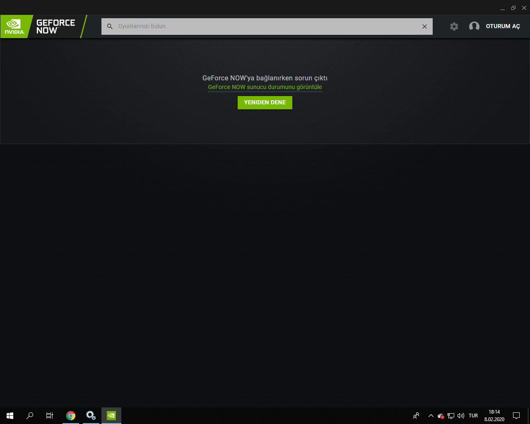Click the OneDrive tray icon
The width and height of the screenshot is (530, 424).
pos(440,415)
